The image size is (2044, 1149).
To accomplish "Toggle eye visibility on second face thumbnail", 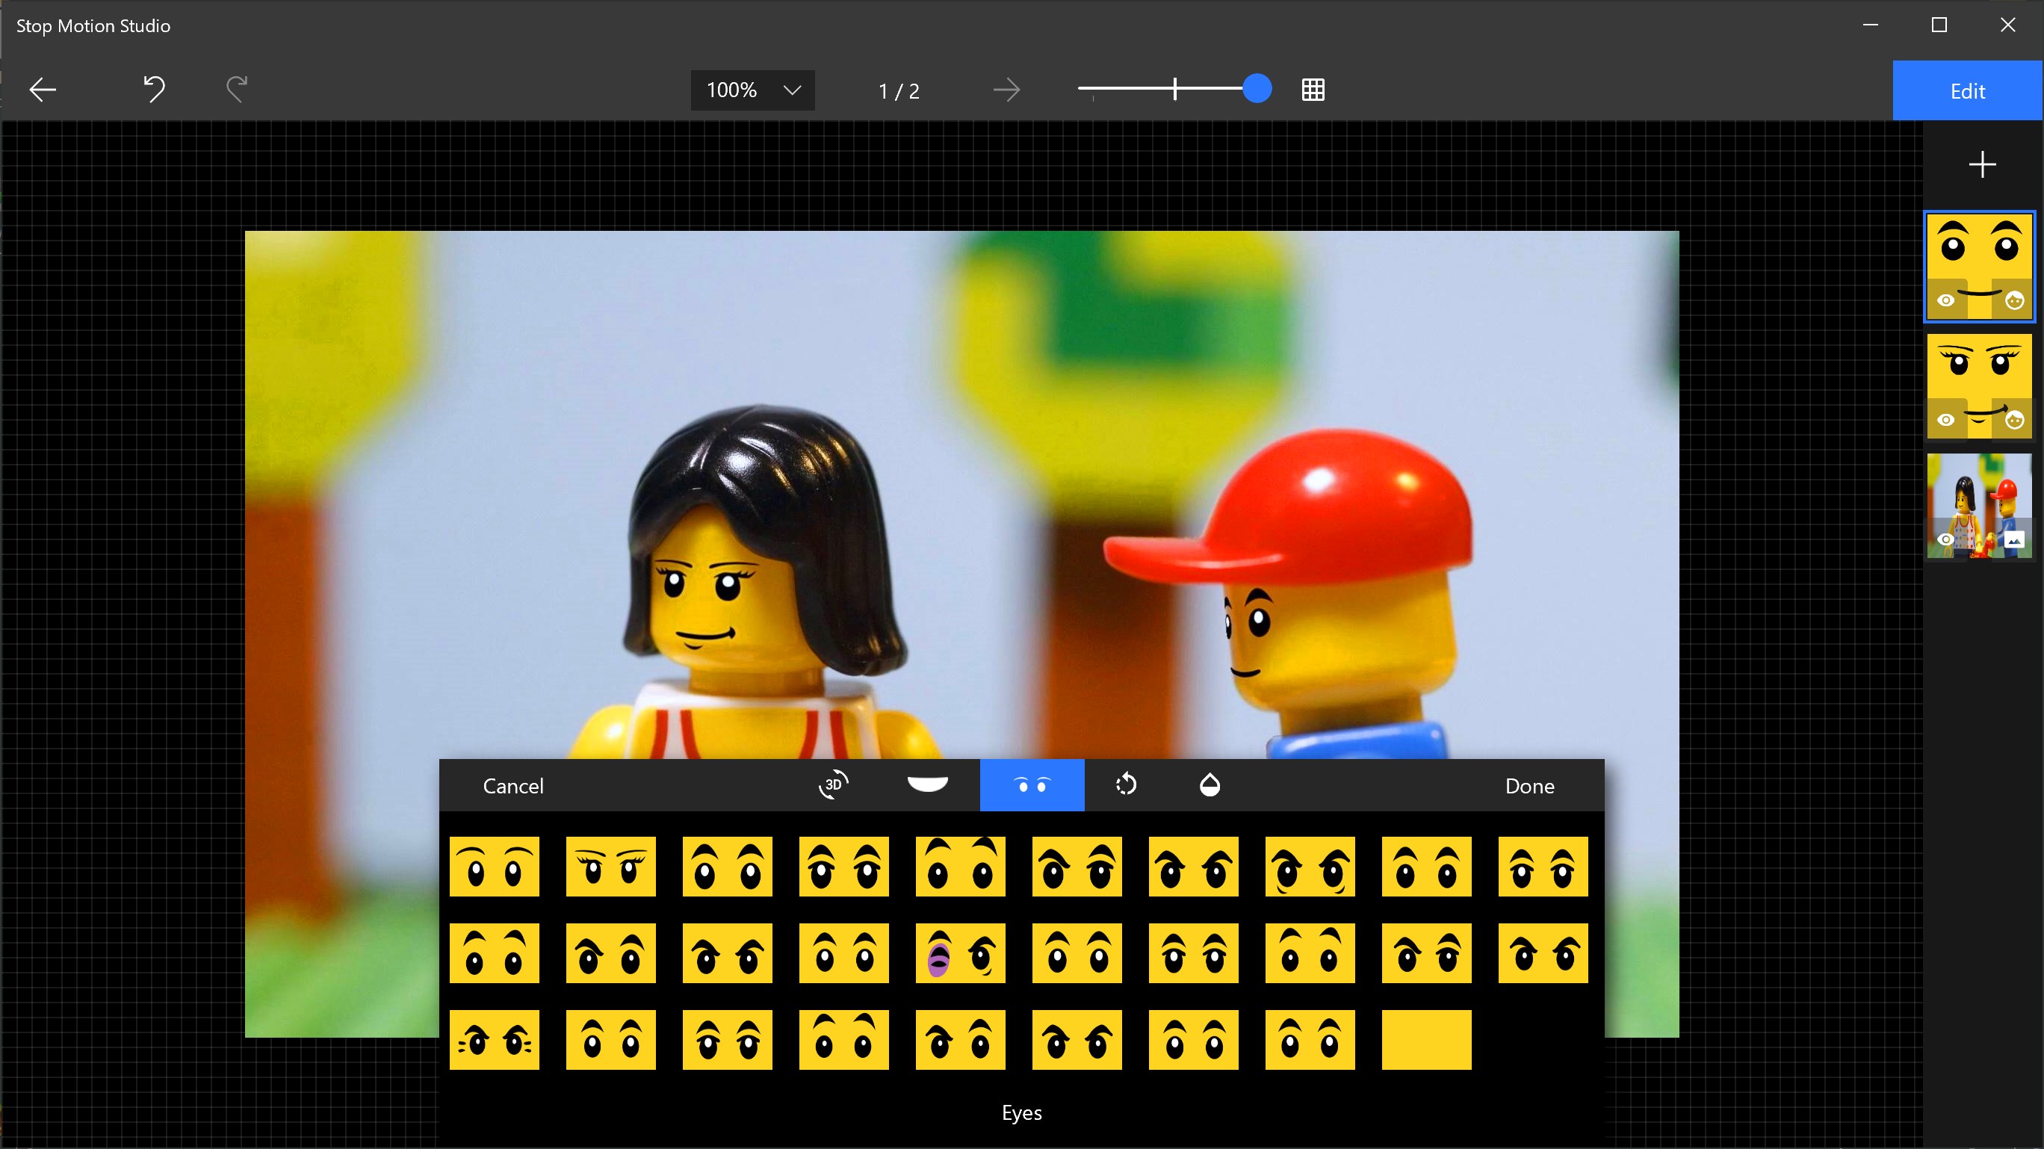I will point(1945,419).
